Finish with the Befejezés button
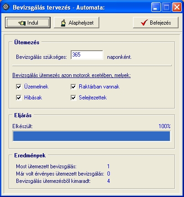184x197 pixels. coord(156,23)
